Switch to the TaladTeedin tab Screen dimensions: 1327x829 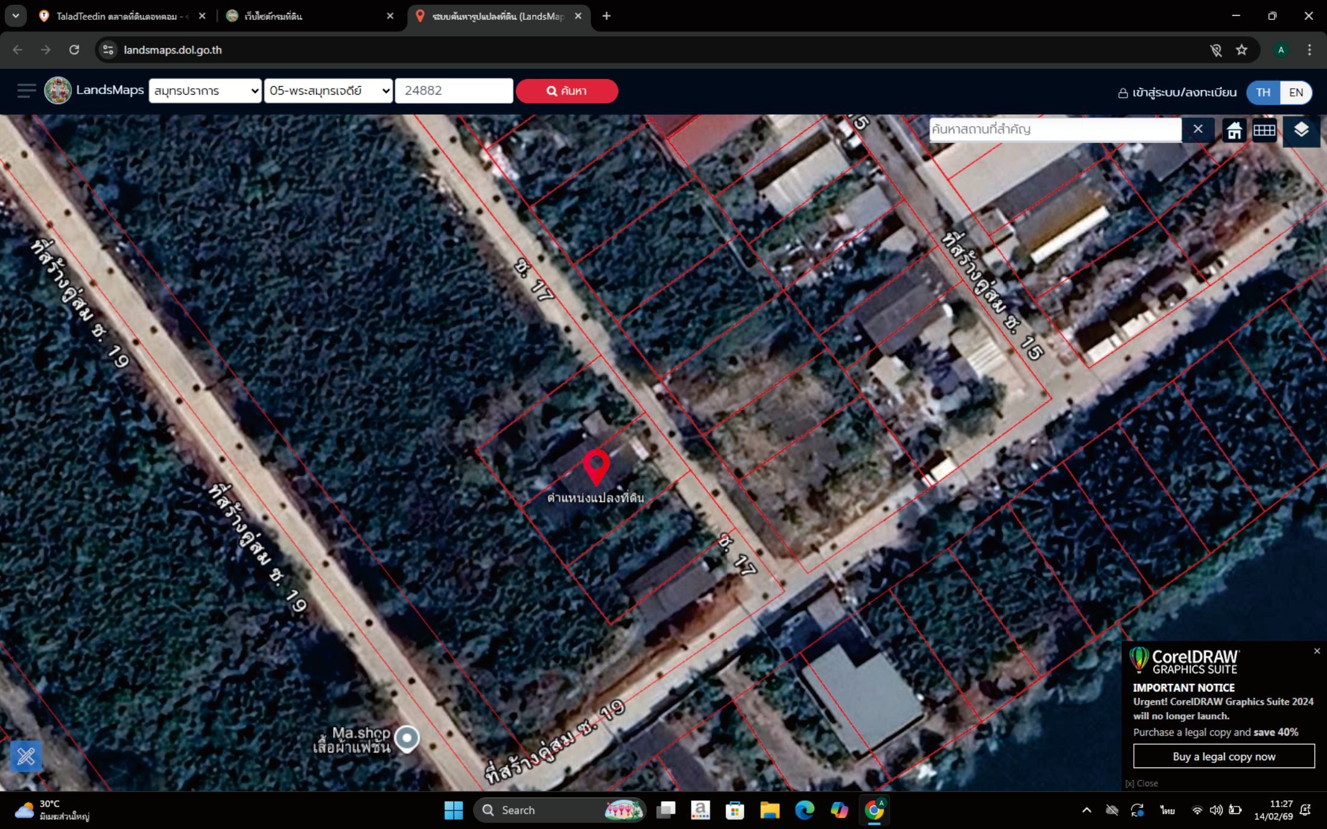tap(122, 16)
